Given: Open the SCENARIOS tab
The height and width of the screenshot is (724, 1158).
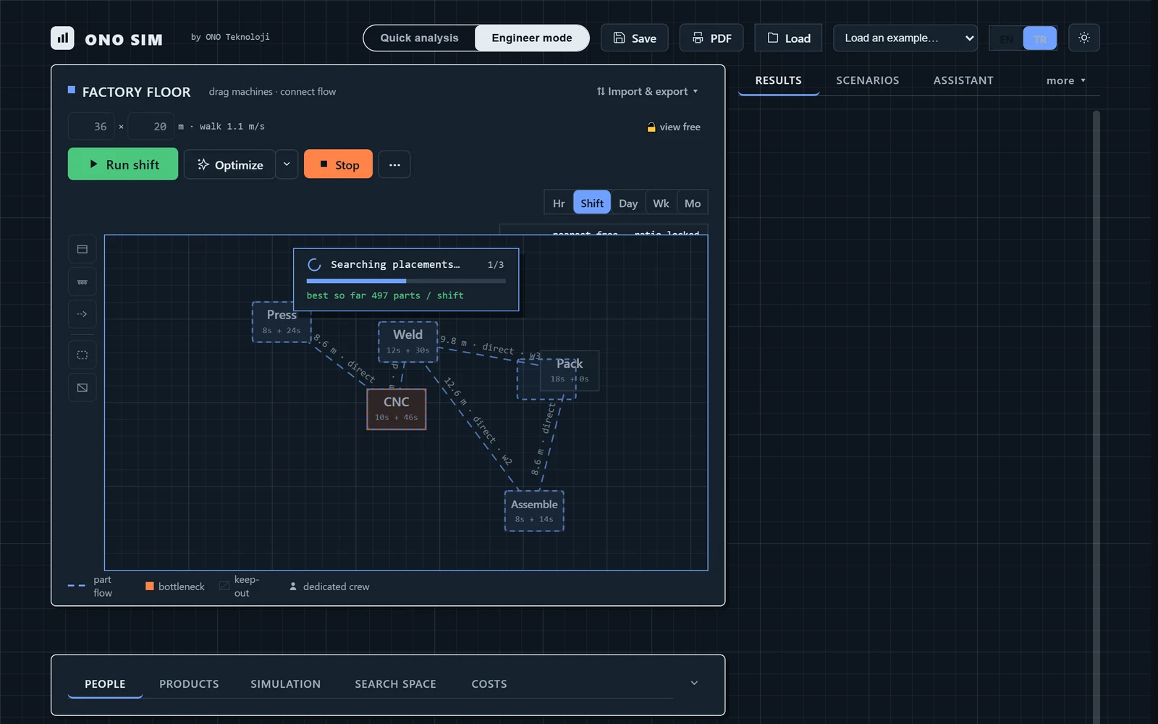Looking at the screenshot, I should [x=867, y=80].
